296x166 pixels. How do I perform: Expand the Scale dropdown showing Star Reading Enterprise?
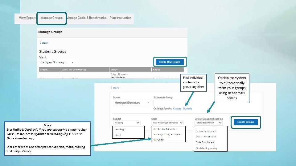tap(167, 123)
